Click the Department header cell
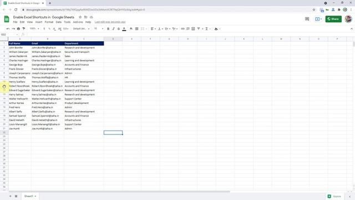This screenshot has width=355, height=200. click(84, 43)
